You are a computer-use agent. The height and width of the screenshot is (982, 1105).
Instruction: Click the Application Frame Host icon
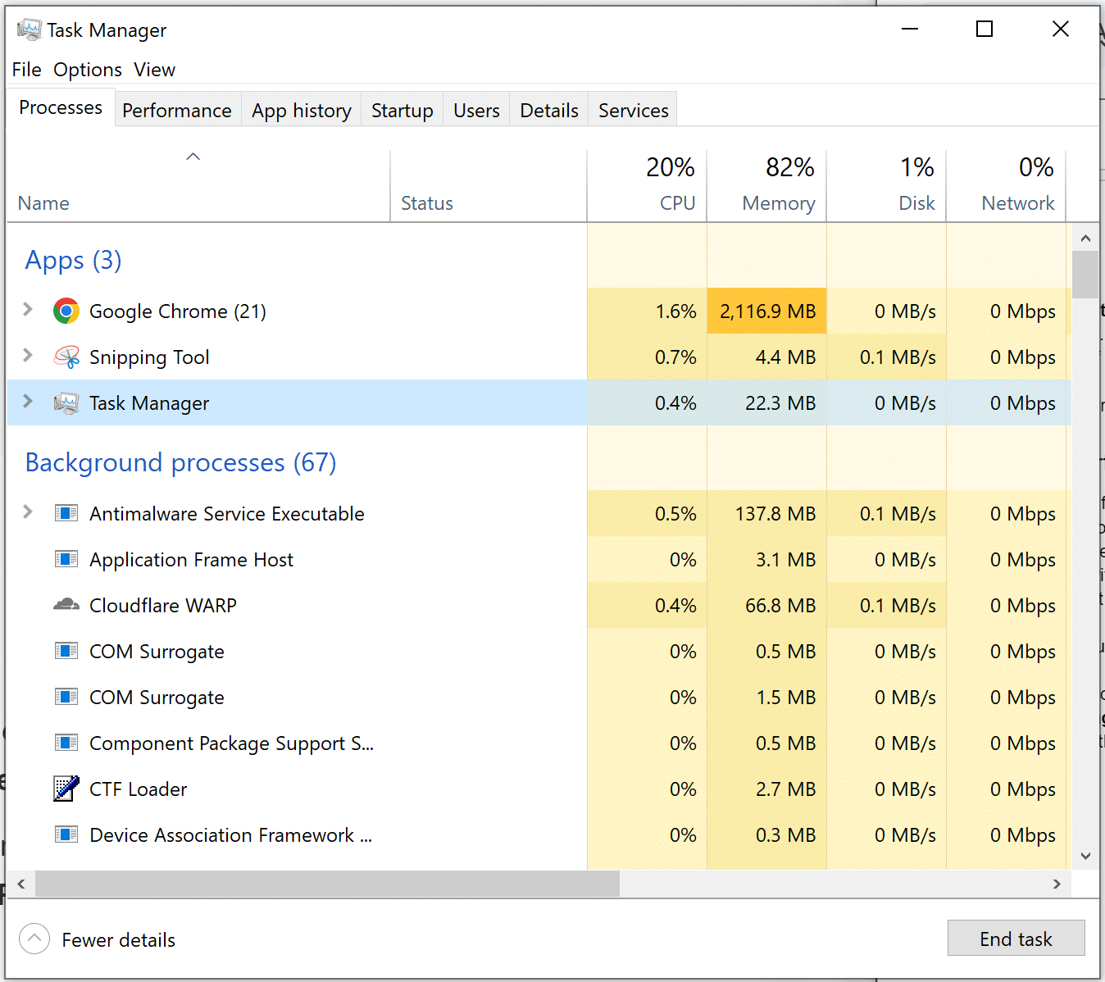pos(66,560)
